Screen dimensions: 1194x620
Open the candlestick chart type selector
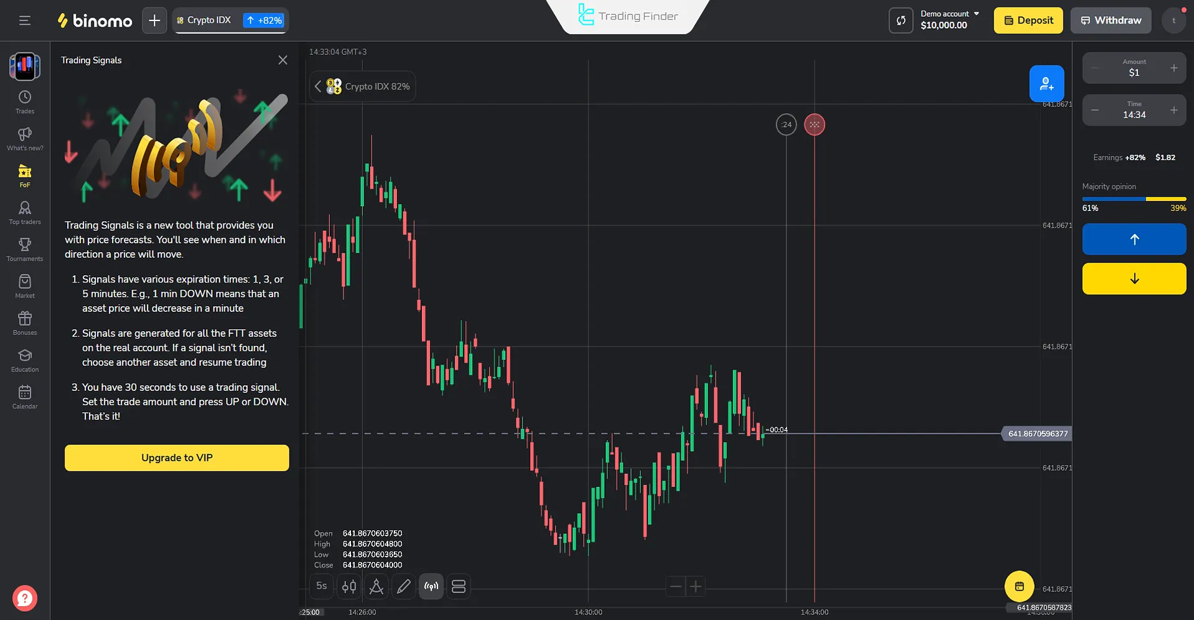coord(349,586)
